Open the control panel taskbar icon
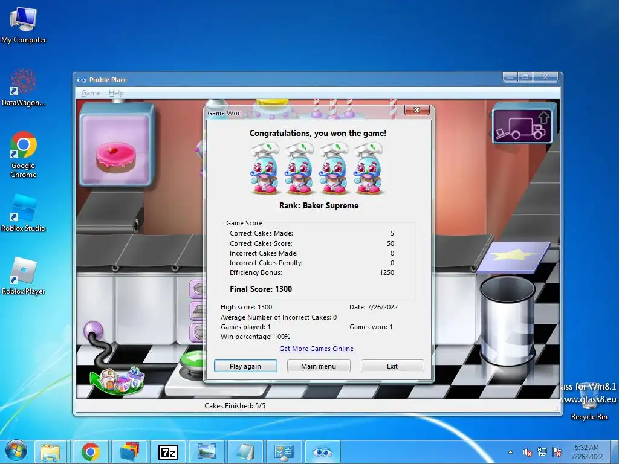Viewport: 619px width, 464px height. tap(284, 452)
